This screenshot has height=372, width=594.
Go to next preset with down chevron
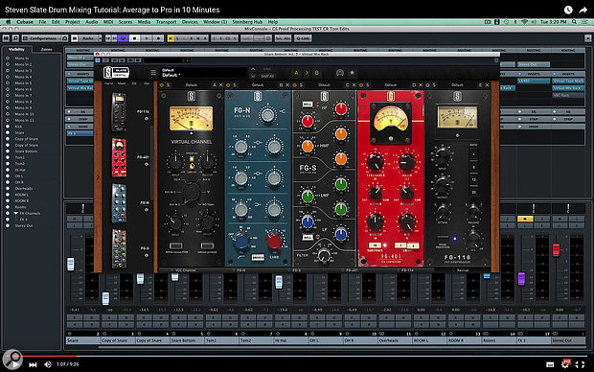click(x=253, y=76)
